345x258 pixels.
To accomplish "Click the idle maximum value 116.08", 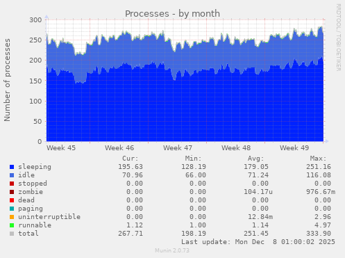I will [x=319, y=175].
